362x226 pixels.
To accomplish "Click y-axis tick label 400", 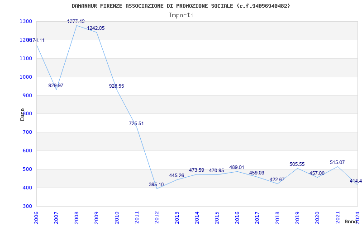I will click(27, 188).
